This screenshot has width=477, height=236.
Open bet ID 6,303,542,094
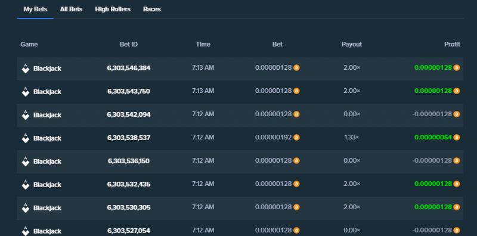[129, 114]
